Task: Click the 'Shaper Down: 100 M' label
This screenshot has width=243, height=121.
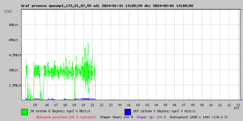Action: [x=116, y=117]
